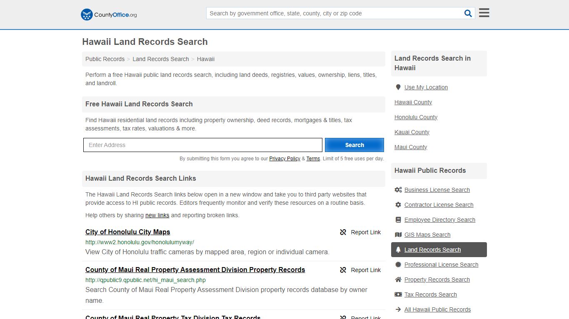Report Link for City of Honolulu City Maps

pyautogui.click(x=360, y=232)
